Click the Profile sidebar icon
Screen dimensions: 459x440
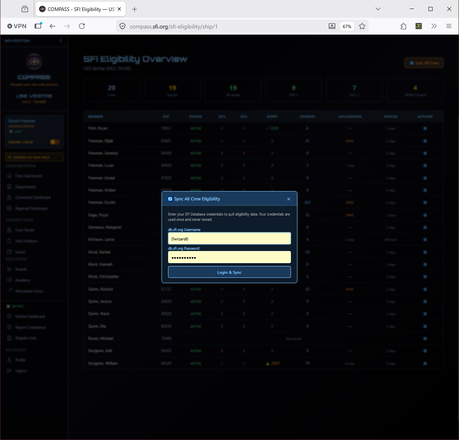click(9, 360)
